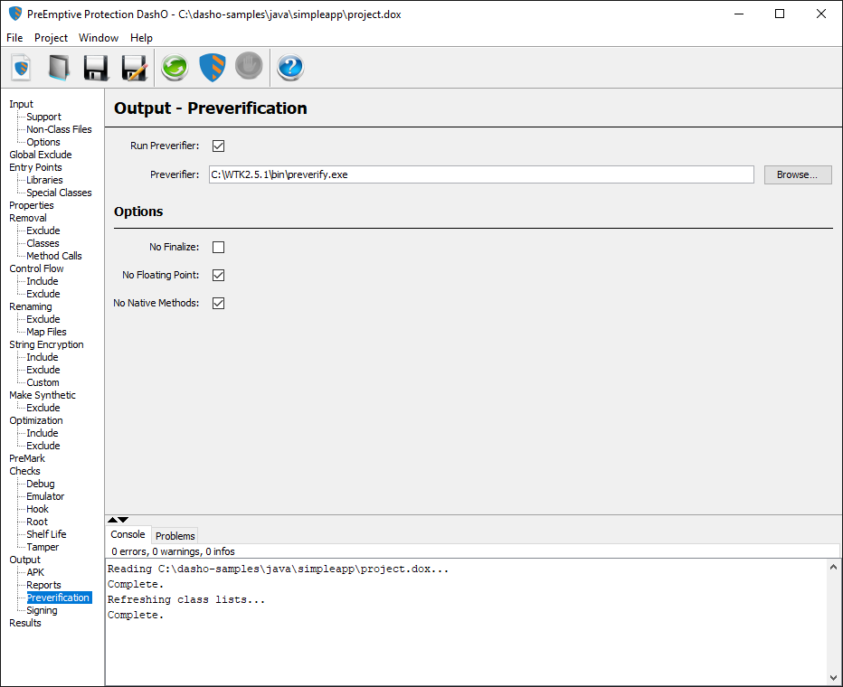Click the DashO shield icon in title bar

pos(15,14)
